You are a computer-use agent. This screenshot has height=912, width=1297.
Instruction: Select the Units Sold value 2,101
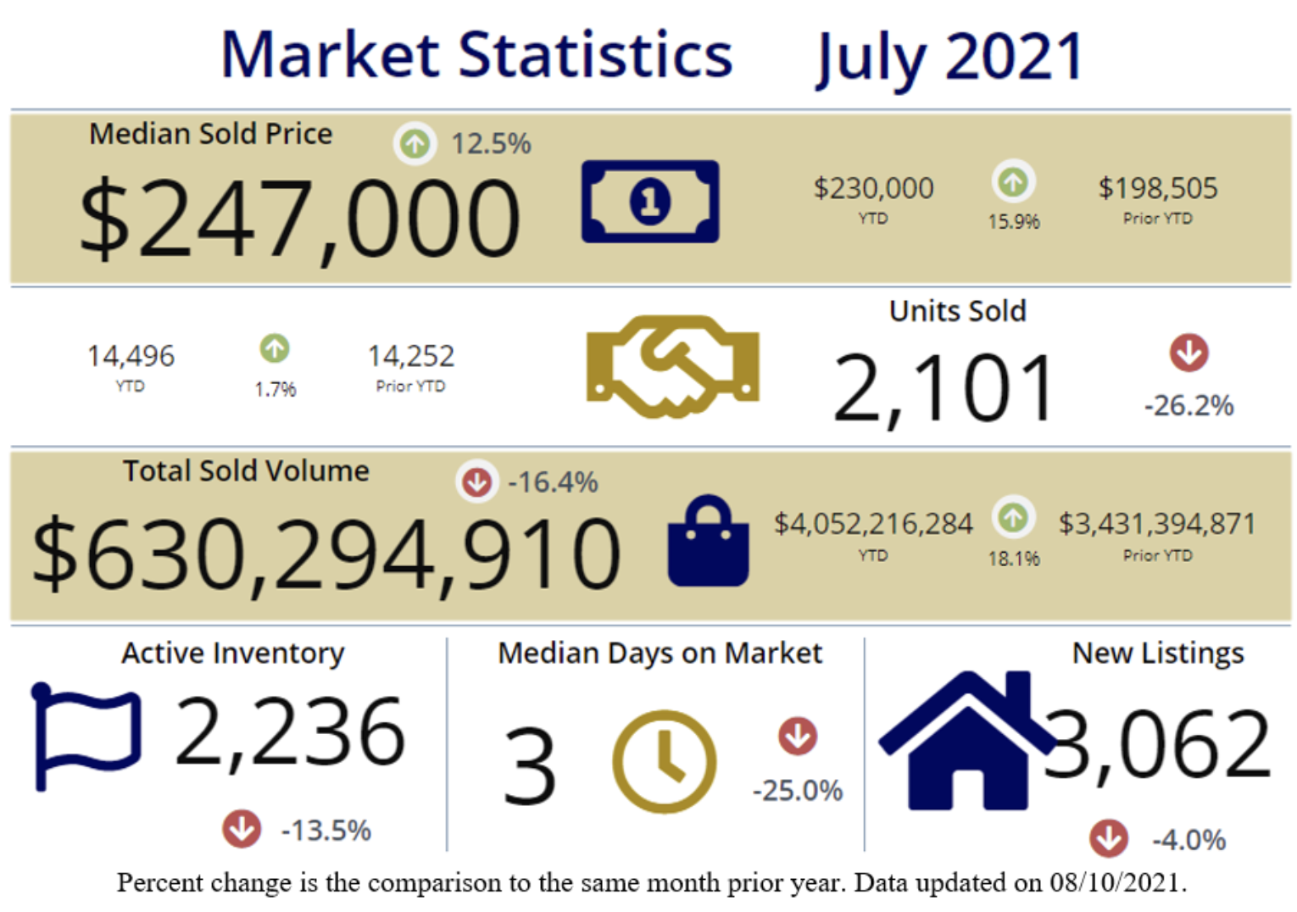(944, 388)
